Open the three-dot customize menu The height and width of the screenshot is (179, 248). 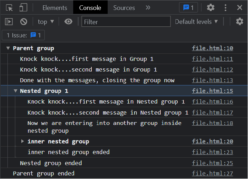[226, 7]
